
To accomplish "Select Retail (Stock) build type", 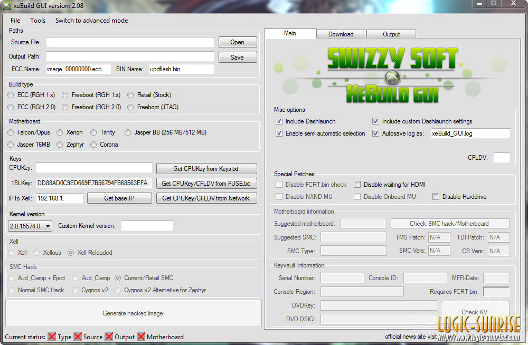I will [x=149, y=95].
